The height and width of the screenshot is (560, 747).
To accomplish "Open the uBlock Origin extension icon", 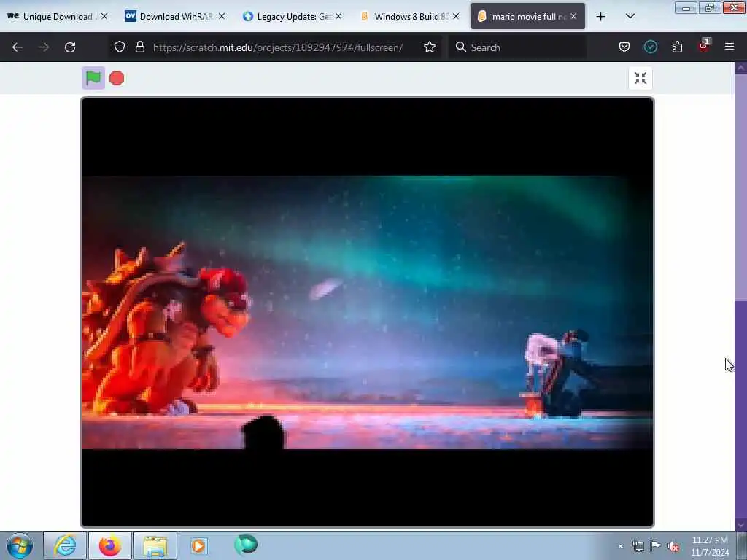I will [x=704, y=46].
